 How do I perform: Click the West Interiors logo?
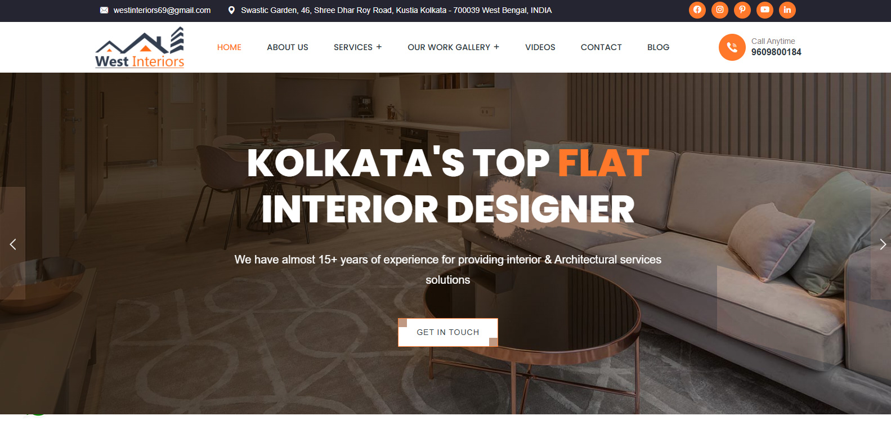[x=140, y=47]
